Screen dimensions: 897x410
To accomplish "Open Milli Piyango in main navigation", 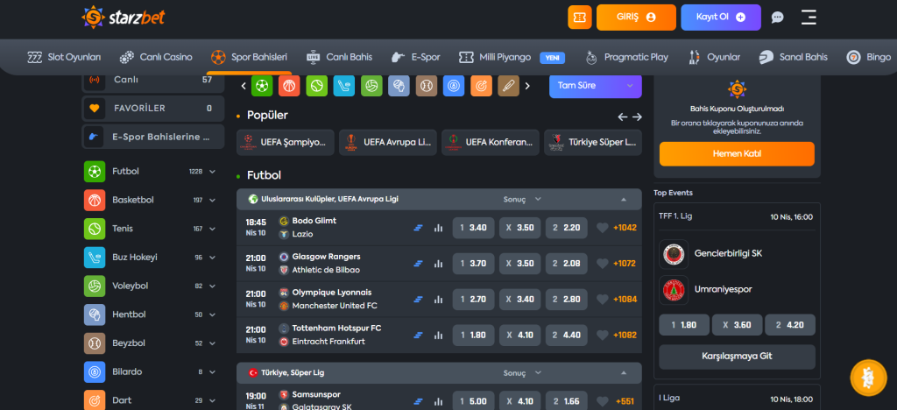I will point(512,57).
